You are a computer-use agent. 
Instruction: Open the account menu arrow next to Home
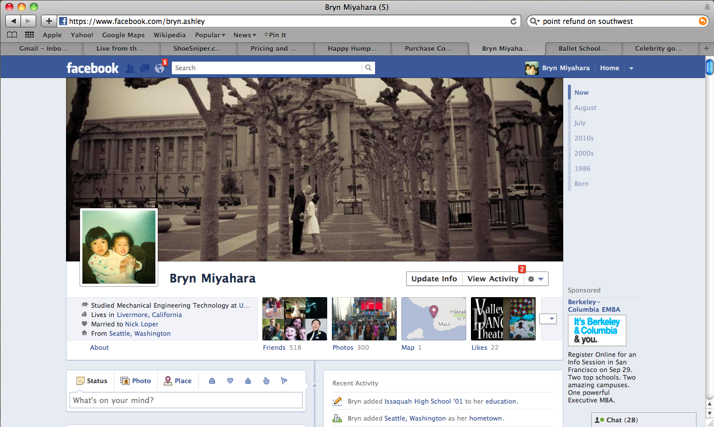pos(631,68)
